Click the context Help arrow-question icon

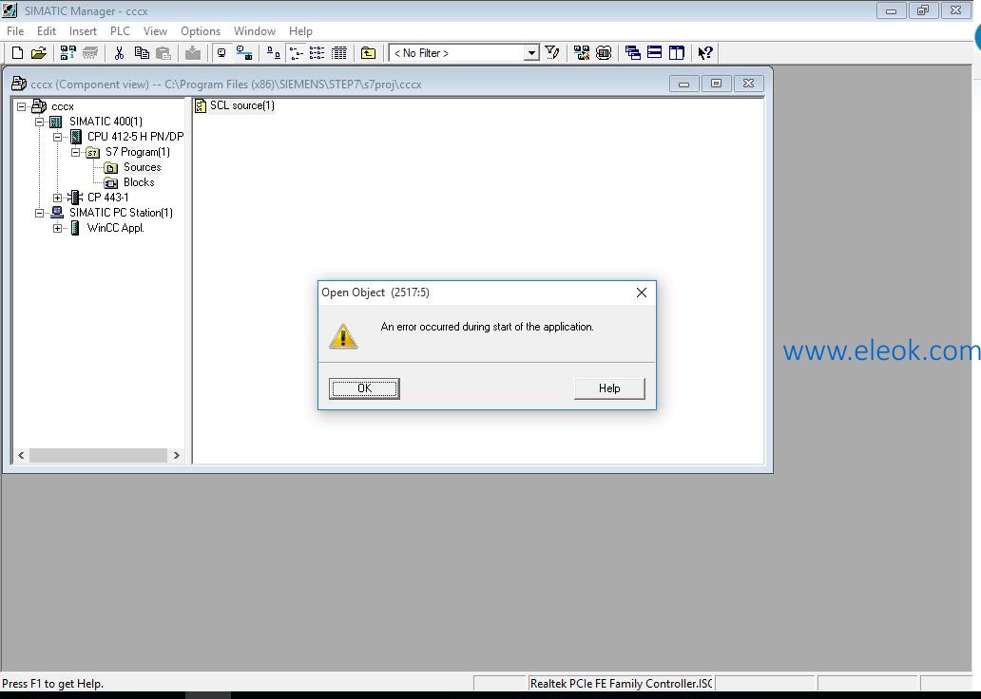click(x=705, y=53)
